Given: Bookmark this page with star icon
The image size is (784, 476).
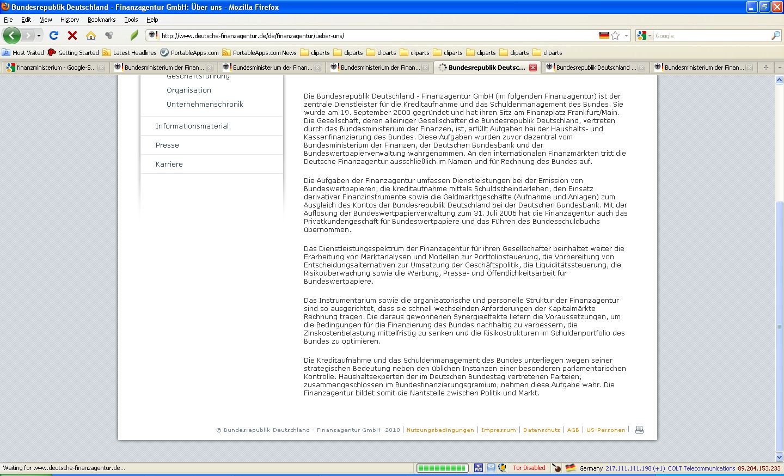Looking at the screenshot, I should 615,35.
